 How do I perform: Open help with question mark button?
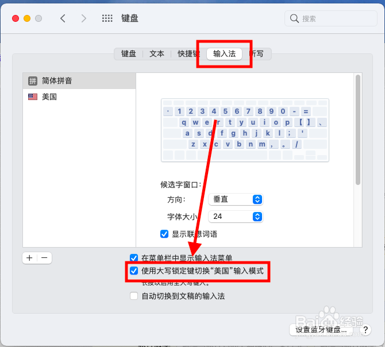pyautogui.click(x=365, y=330)
